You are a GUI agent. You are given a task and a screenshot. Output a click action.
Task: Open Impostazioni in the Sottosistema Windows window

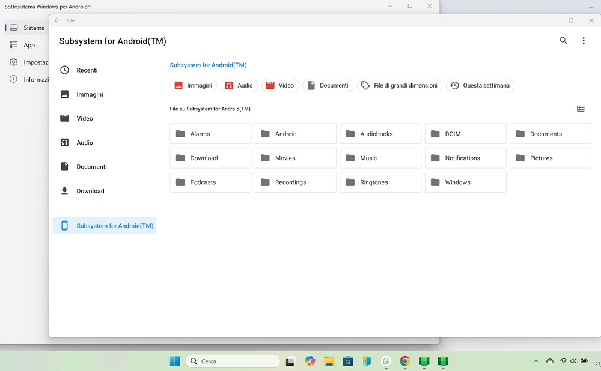(x=27, y=62)
